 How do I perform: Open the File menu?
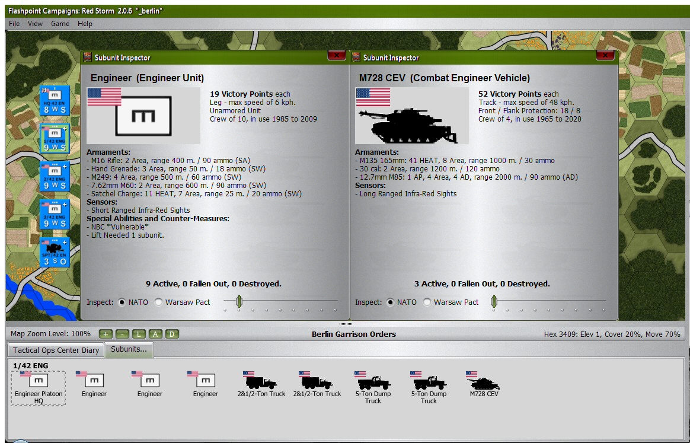coord(14,23)
